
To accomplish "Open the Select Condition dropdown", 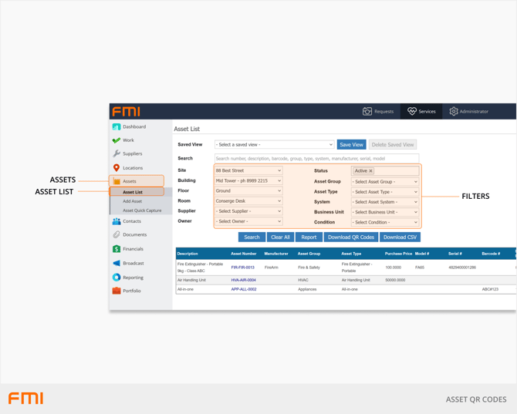I will [x=385, y=222].
